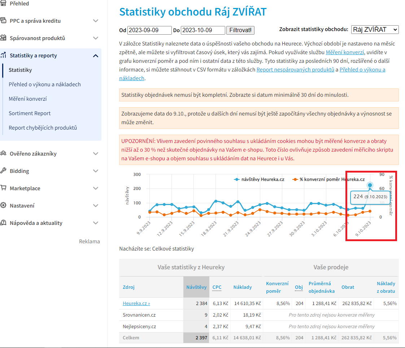The height and width of the screenshot is (348, 405).
Task: Click the Spárovanost produktů icon
Action: [3, 38]
